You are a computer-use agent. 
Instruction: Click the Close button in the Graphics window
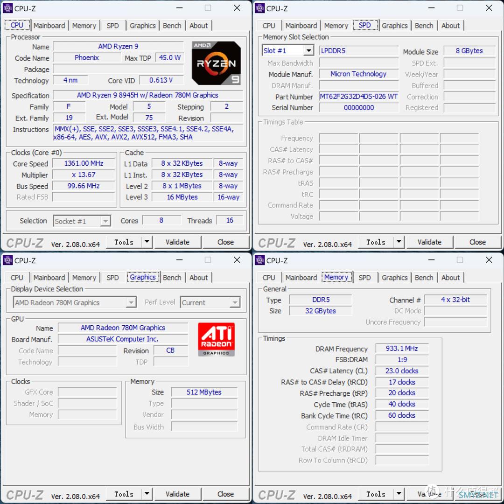pos(226,494)
